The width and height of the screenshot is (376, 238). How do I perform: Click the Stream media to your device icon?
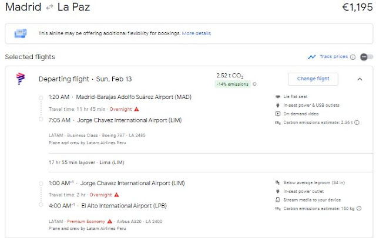277,199
